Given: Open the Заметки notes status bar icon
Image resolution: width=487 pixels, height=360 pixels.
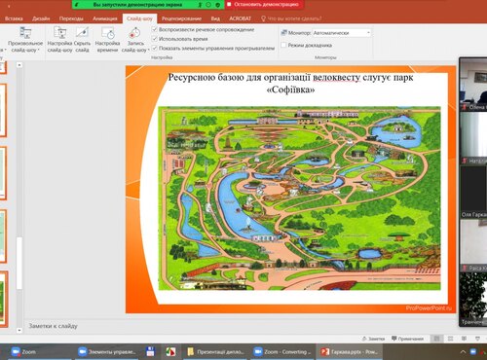Looking at the screenshot, I should click(373, 339).
